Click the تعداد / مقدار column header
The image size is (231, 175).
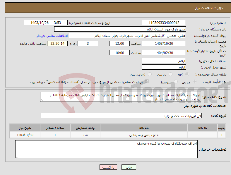55,128
